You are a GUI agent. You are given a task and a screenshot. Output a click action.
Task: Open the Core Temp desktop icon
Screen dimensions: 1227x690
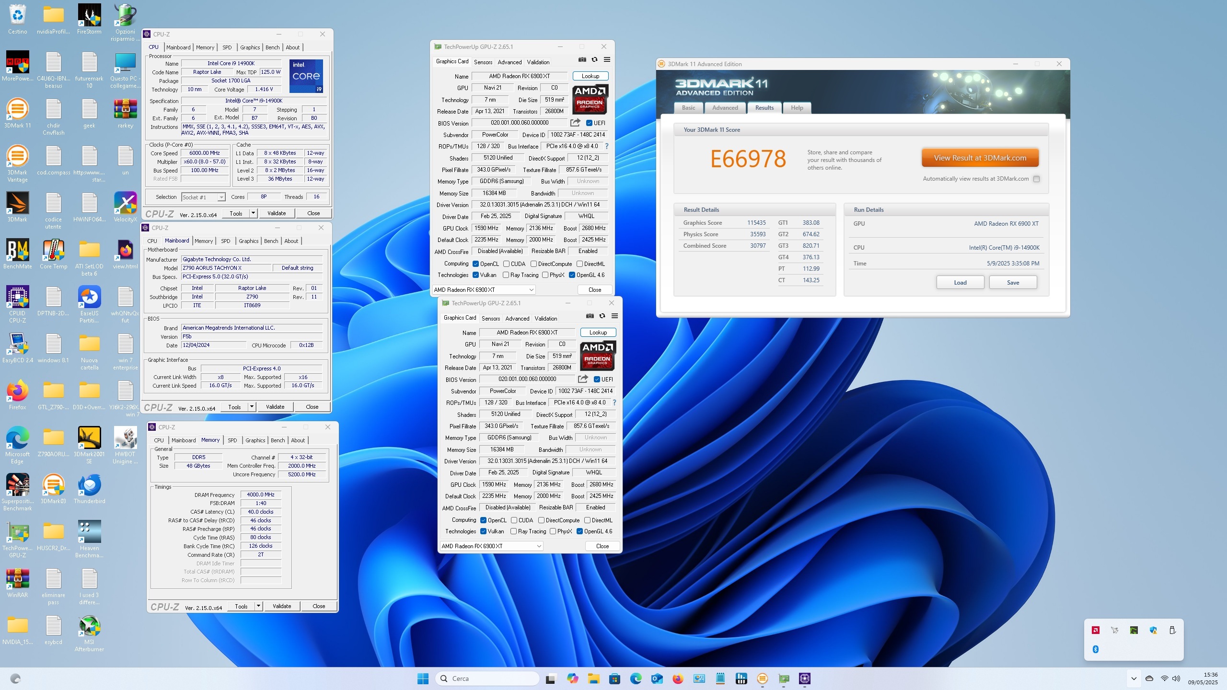[53, 254]
